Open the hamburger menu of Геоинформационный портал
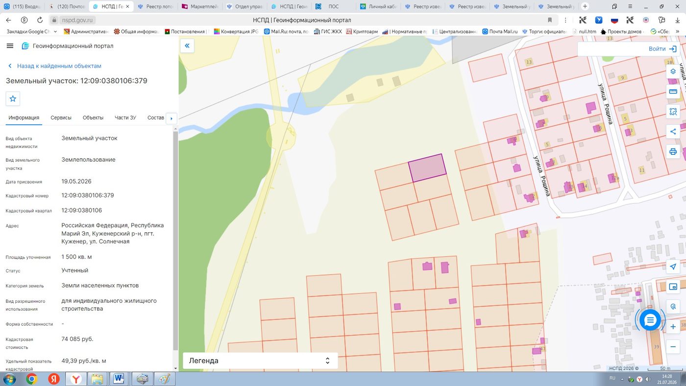686x386 pixels. 10,46
